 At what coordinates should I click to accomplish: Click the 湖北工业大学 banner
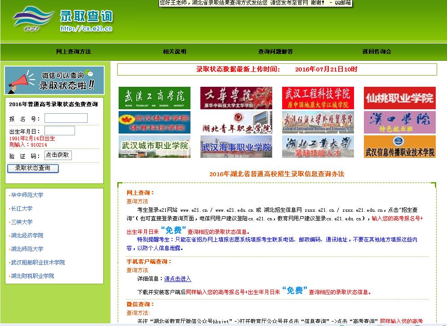(318, 147)
